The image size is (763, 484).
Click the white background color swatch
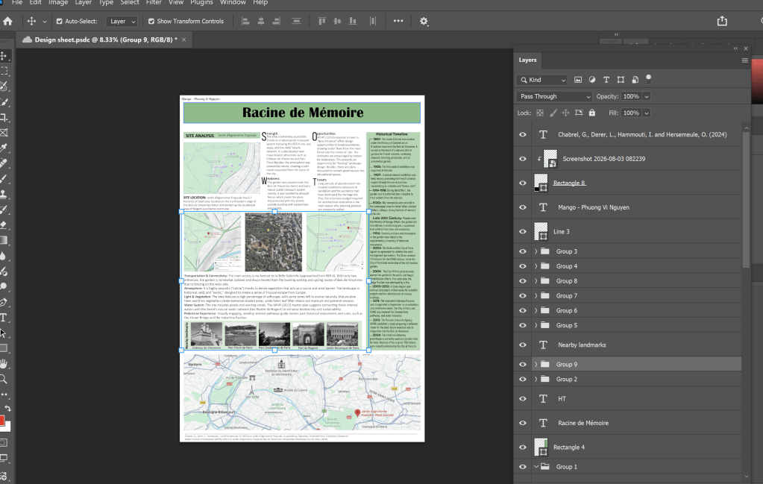point(6,427)
